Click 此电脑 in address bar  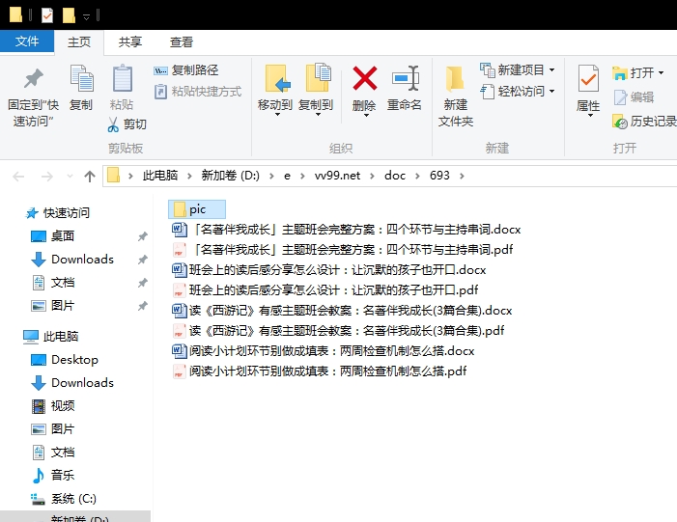160,176
